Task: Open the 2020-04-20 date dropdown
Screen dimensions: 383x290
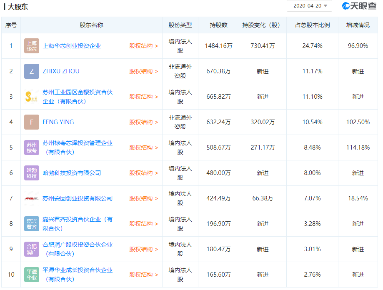Action: tap(309, 6)
